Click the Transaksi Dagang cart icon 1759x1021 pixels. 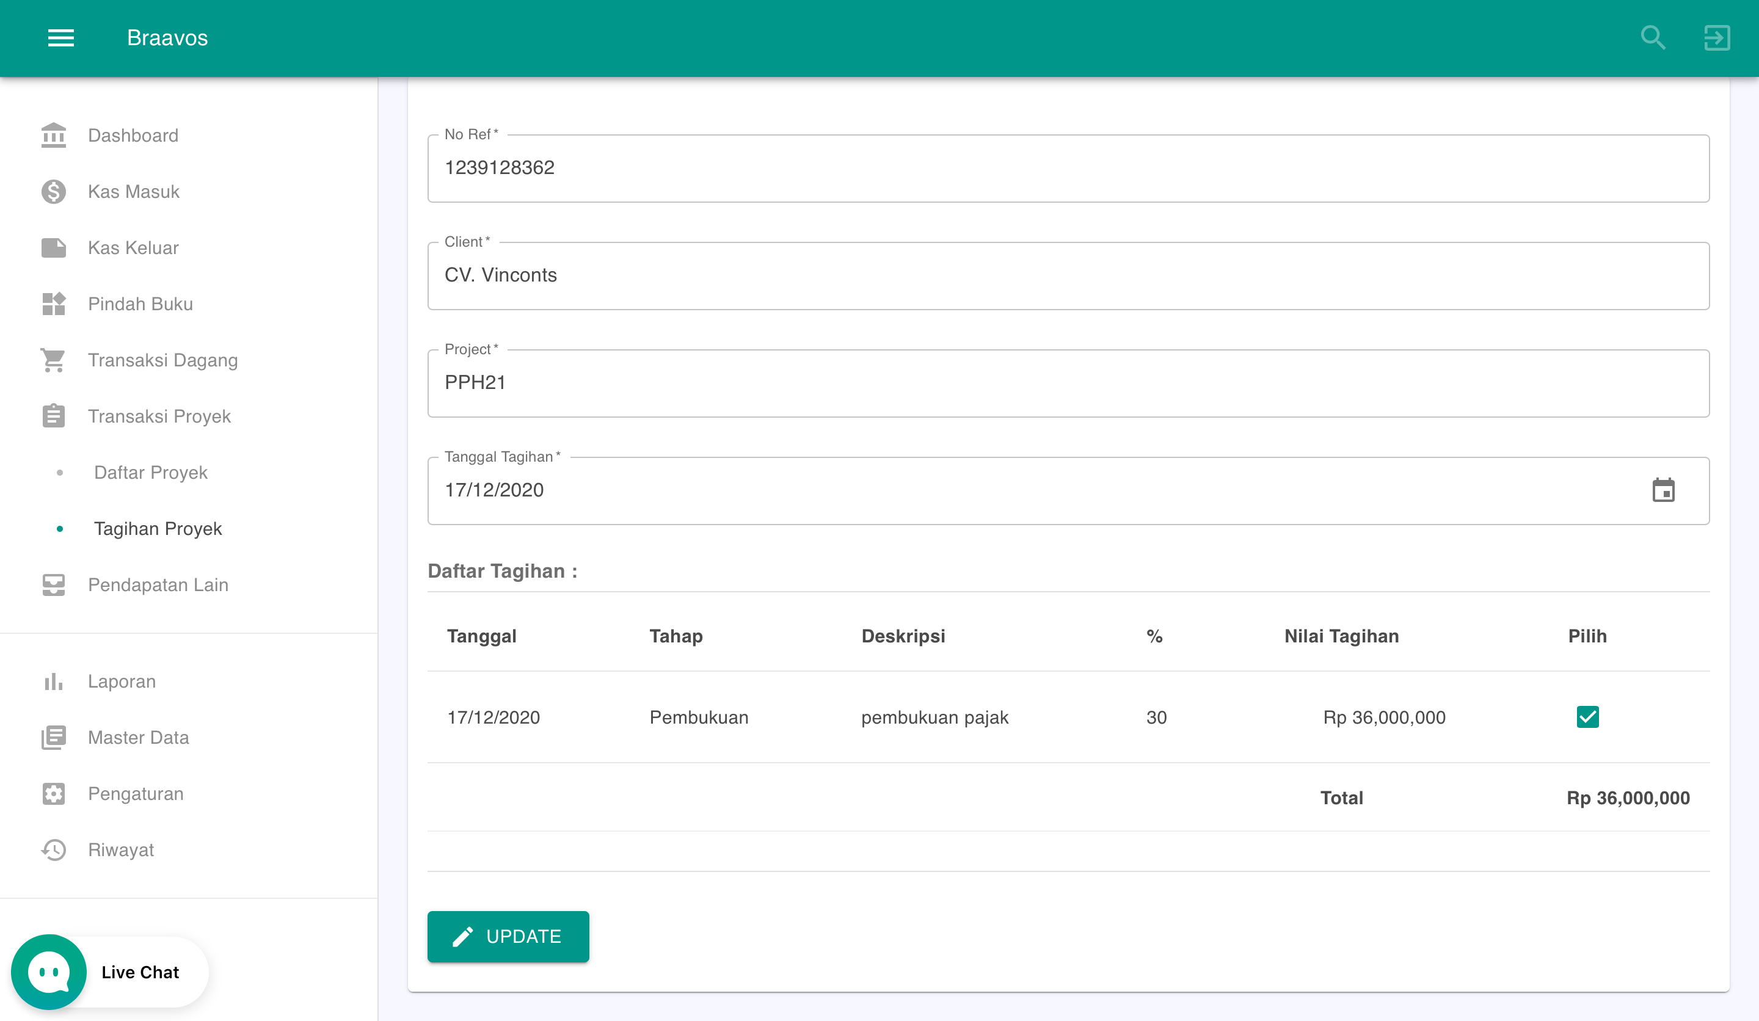(x=54, y=360)
